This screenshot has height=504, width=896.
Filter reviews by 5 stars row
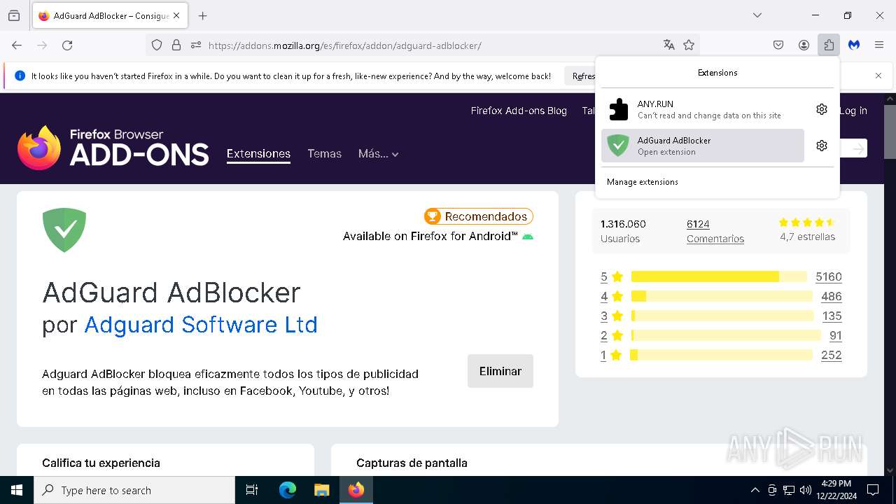(x=721, y=276)
